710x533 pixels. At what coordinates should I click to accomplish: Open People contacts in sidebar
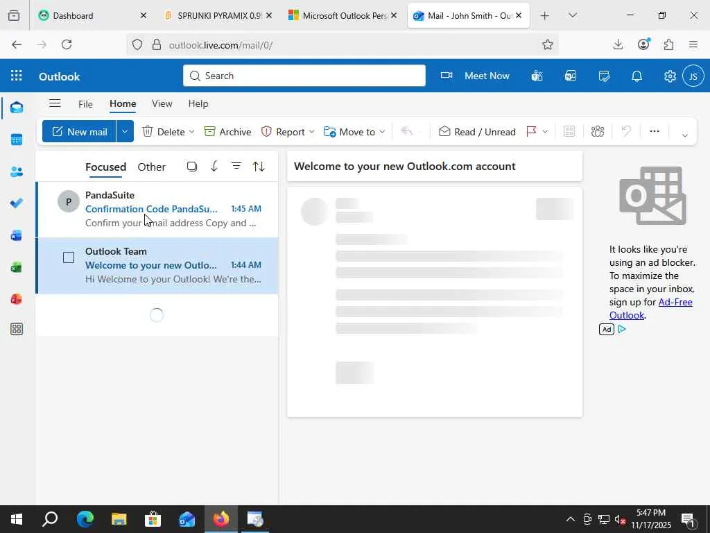click(17, 172)
